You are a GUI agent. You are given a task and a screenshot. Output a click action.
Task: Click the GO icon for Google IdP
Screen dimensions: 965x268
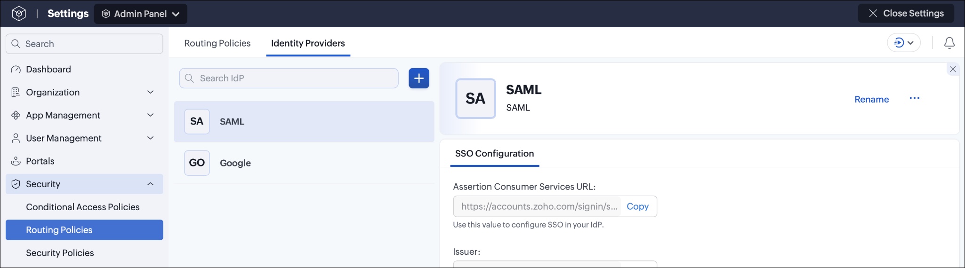point(197,163)
